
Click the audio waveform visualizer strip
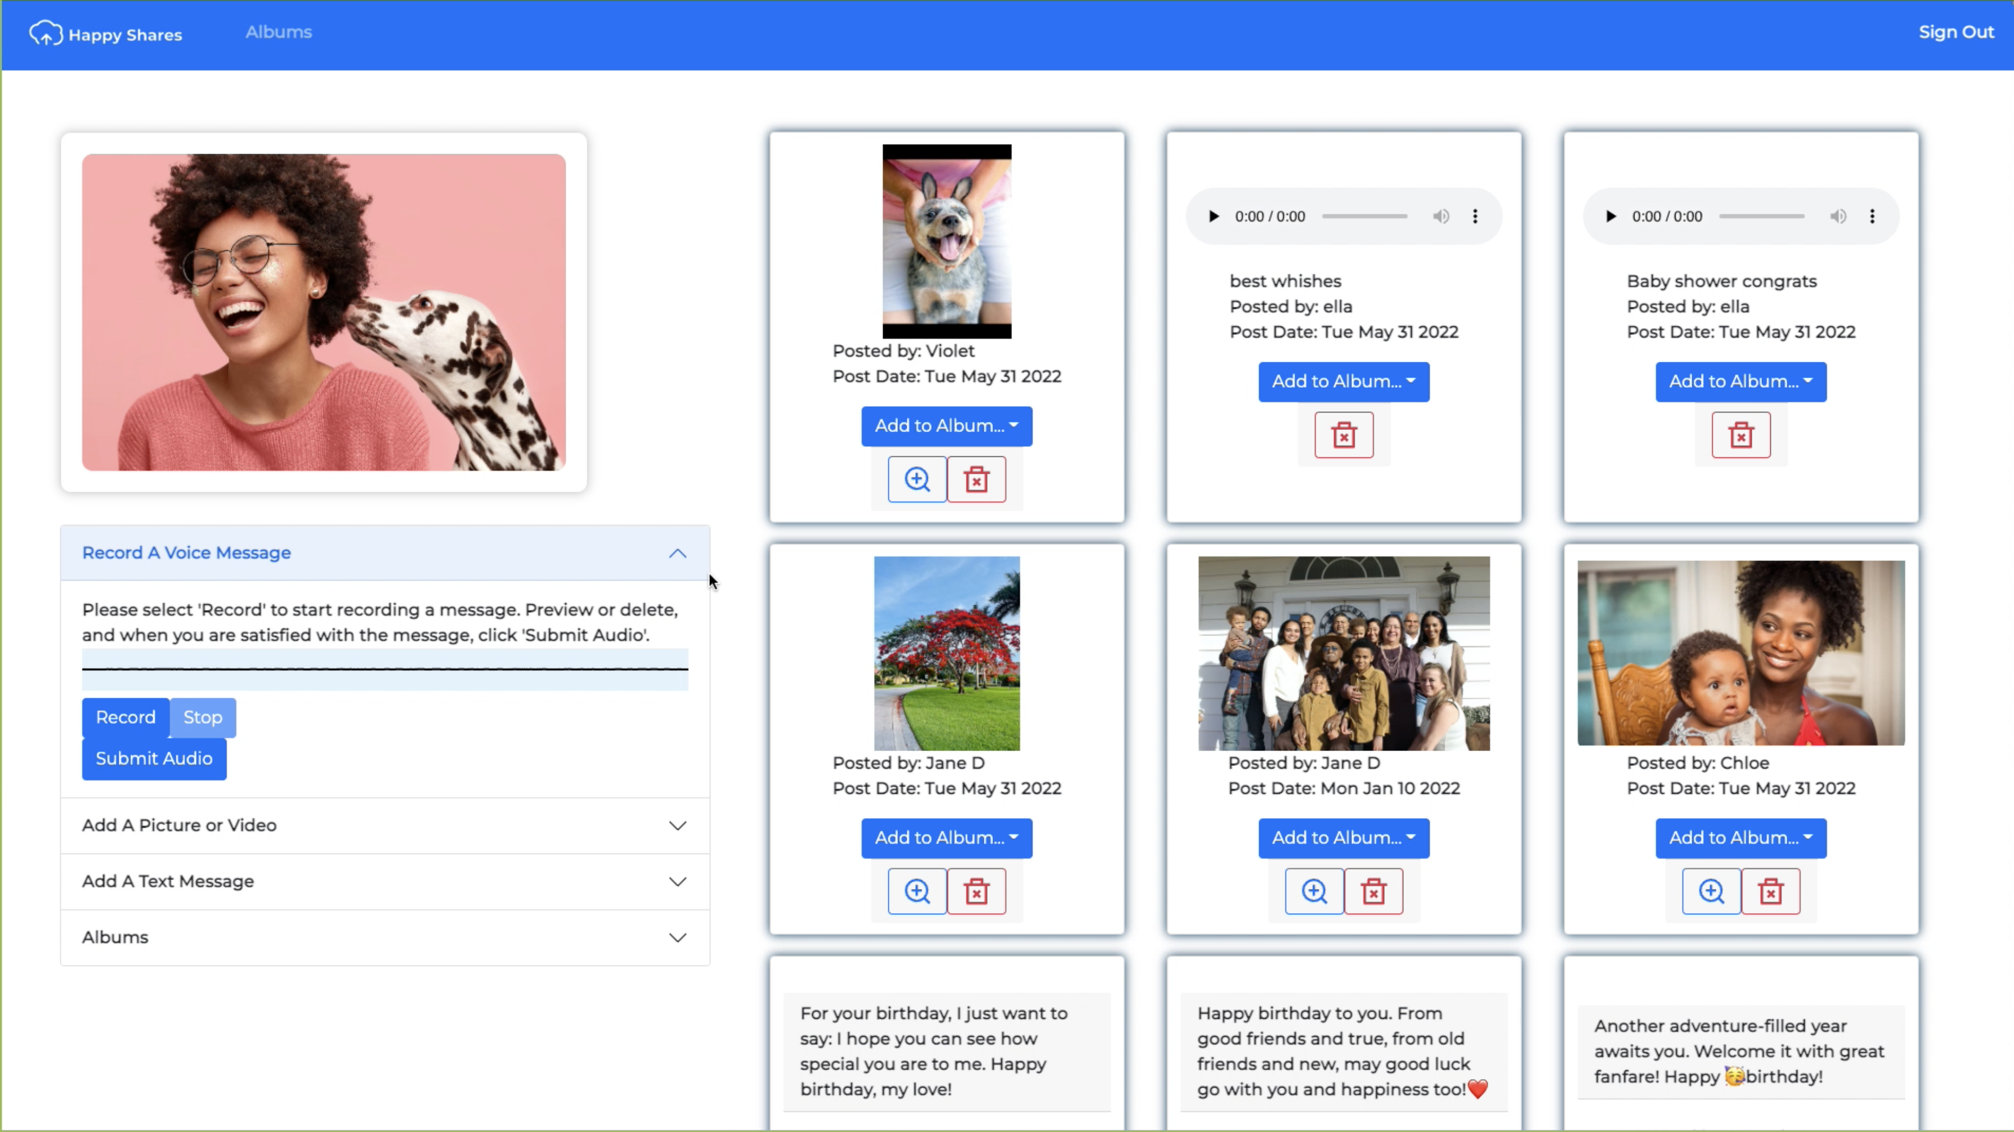click(384, 670)
